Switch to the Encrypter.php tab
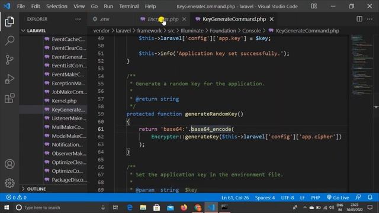Screen dimensions: 379x213 (163, 19)
